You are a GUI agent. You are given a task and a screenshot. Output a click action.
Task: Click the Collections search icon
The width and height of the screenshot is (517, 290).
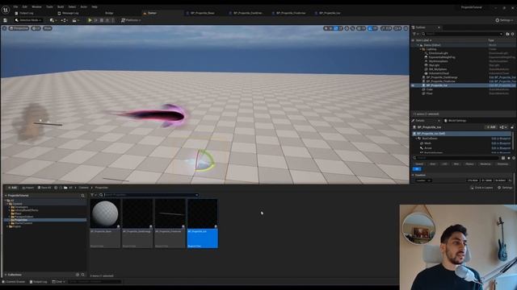click(82, 275)
